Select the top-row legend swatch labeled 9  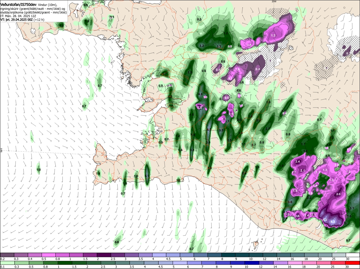click(x=242, y=255)
